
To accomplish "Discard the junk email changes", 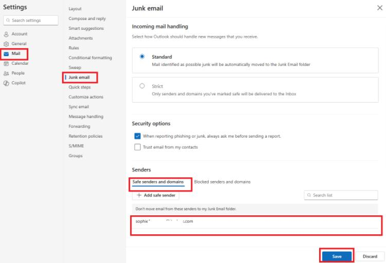I will 370,256.
